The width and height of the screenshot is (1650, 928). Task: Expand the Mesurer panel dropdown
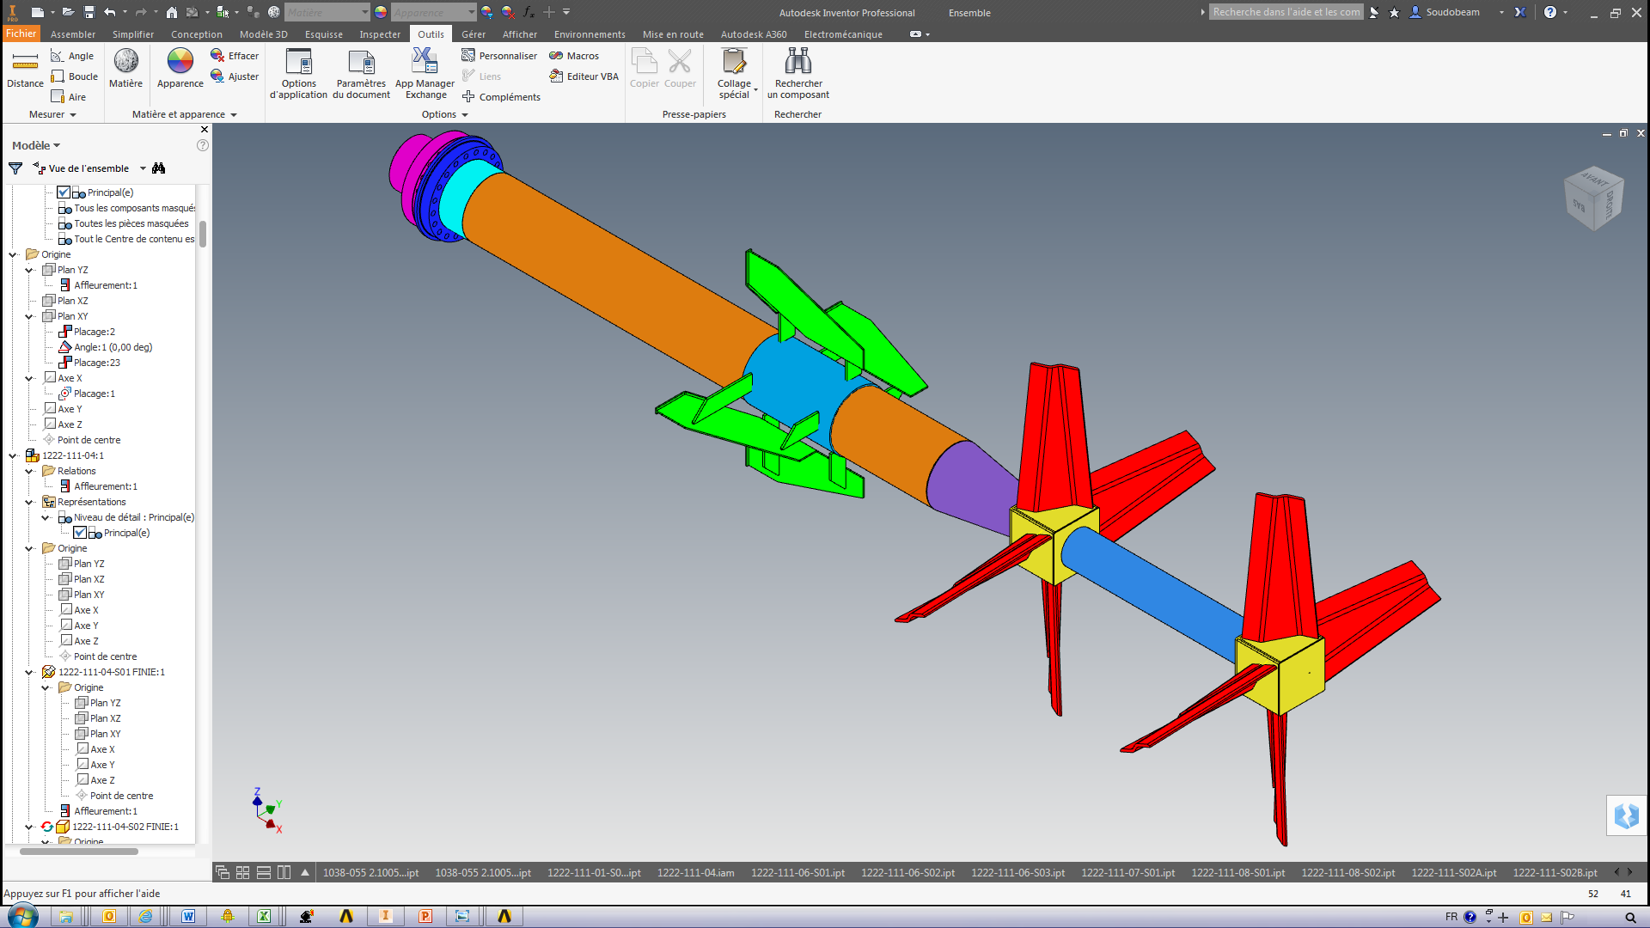53,114
